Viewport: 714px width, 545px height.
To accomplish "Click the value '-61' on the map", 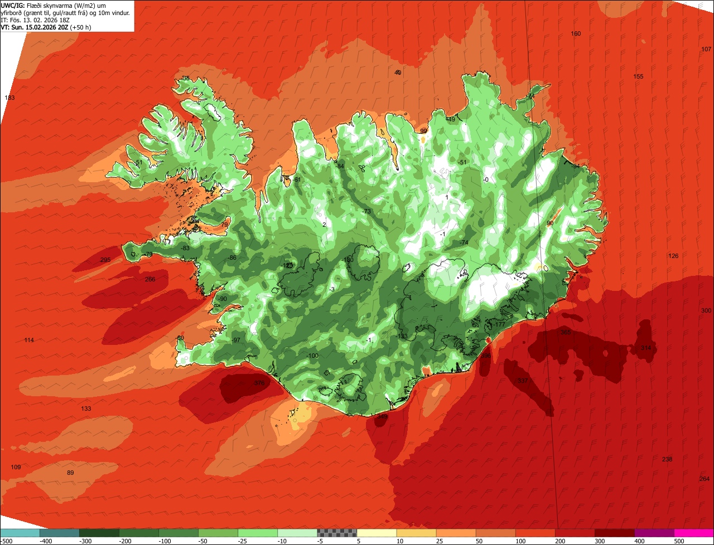I will pos(296,179).
